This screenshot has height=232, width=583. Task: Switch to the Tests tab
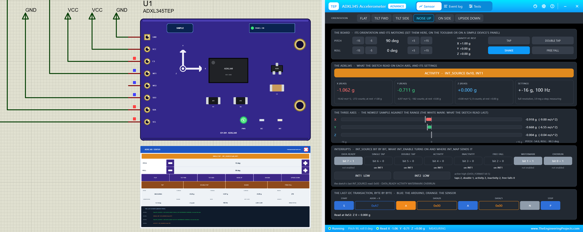[475, 6]
